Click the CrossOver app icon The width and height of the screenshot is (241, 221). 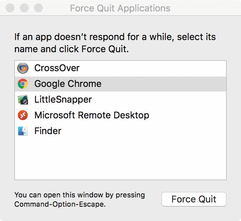(23, 68)
